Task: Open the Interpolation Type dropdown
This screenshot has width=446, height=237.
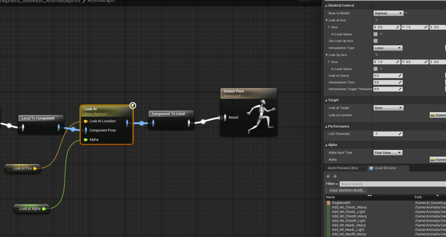Action: pyautogui.click(x=388, y=48)
